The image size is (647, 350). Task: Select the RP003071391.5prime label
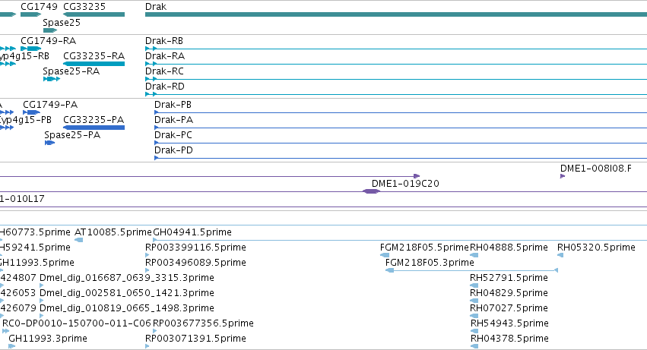(195, 339)
